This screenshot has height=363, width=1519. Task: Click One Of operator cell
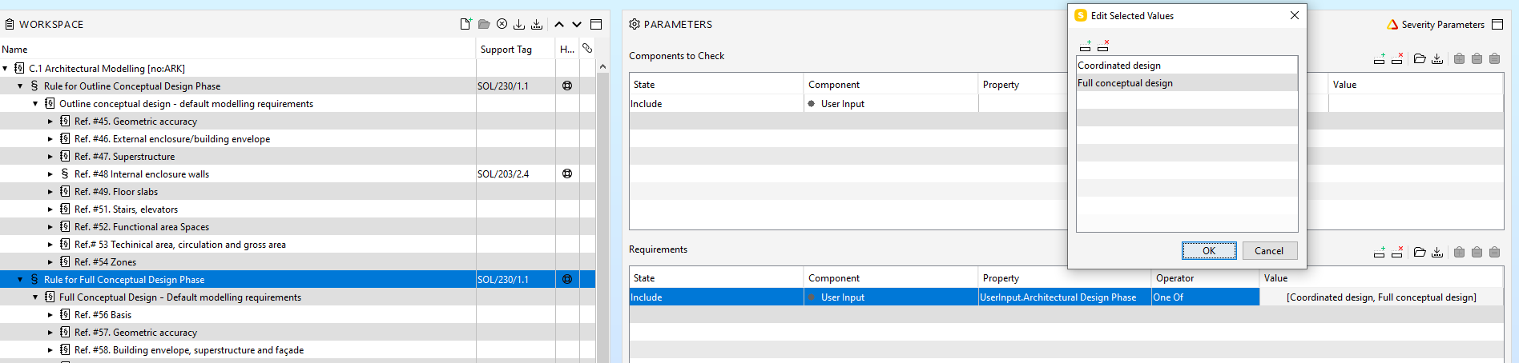tap(1205, 297)
